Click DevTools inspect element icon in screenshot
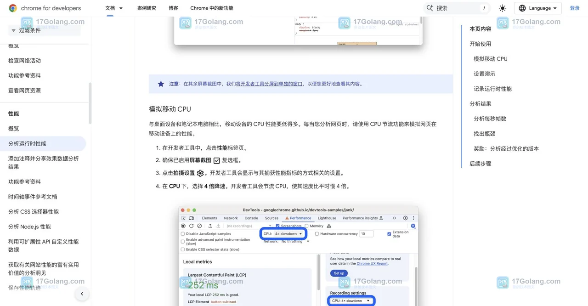The width and height of the screenshot is (588, 306). (183, 218)
